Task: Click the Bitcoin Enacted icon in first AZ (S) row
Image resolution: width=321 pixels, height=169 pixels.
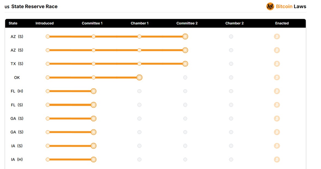Action: click(x=277, y=37)
